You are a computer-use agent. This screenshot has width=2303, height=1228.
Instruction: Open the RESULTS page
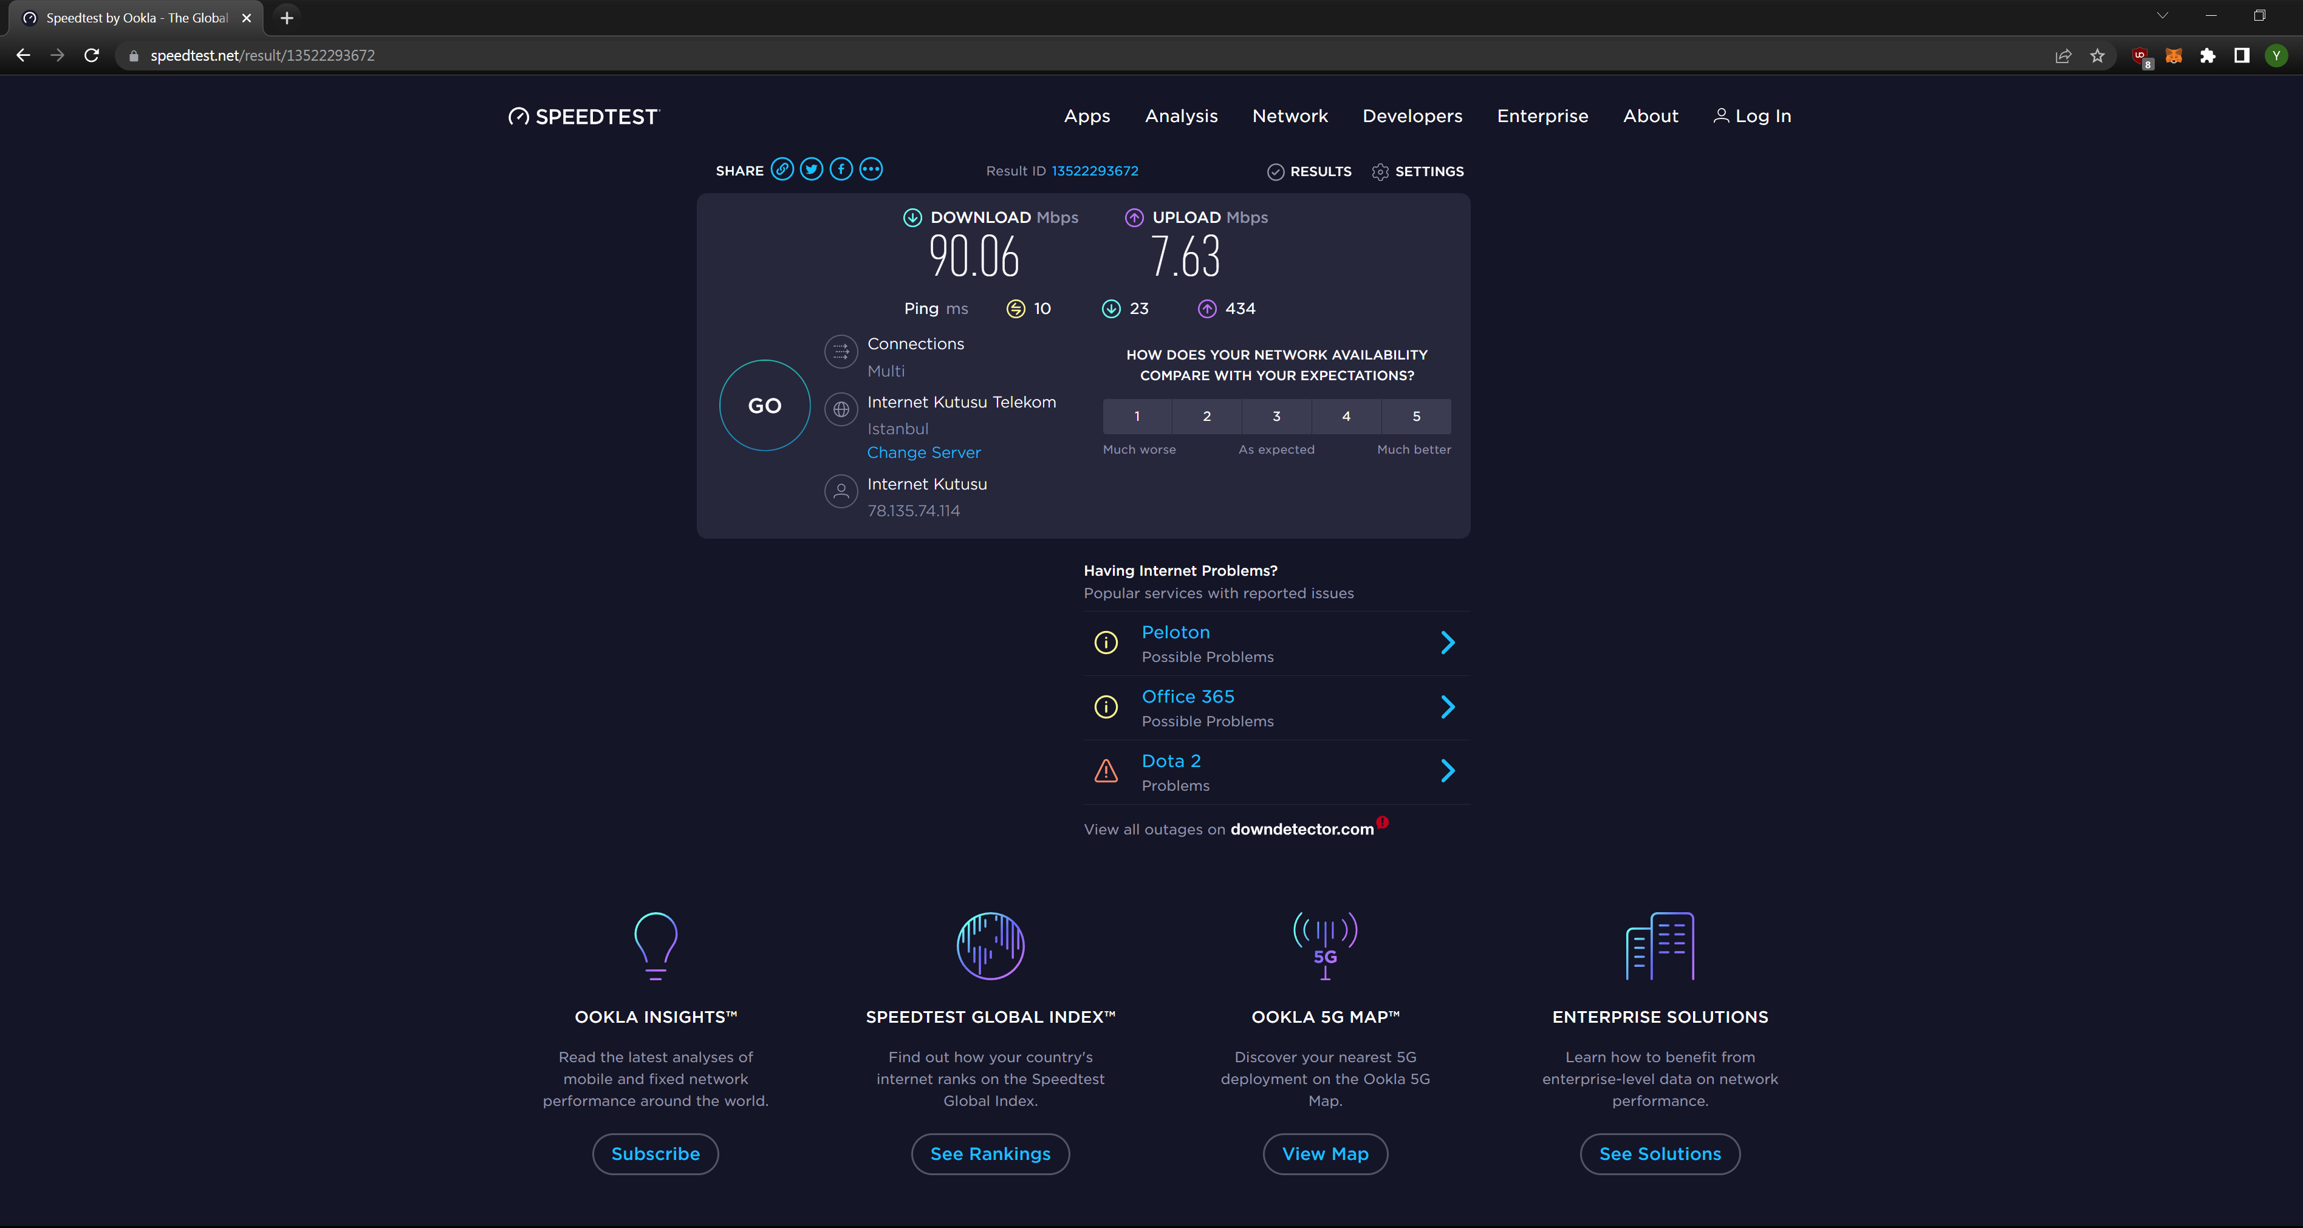tap(1310, 172)
